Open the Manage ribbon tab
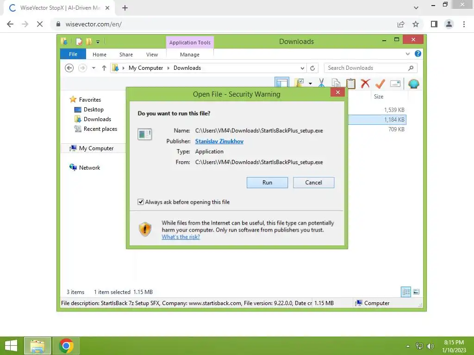Image resolution: width=474 pixels, height=355 pixels. click(x=190, y=55)
